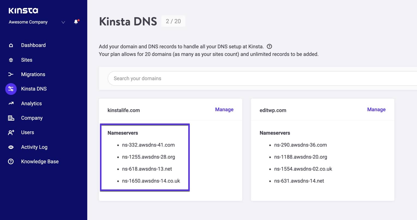
Task: Select the Dashboard icon in the sidebar
Action: coord(11,45)
